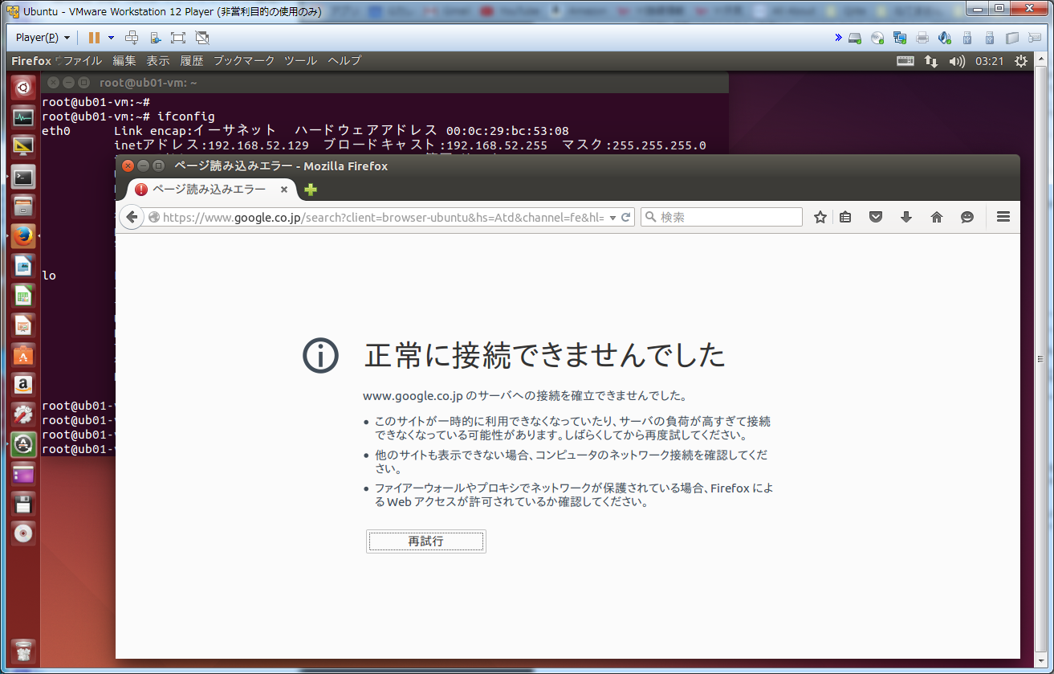Click the network adapter icon in VMware toolbar
This screenshot has width=1054, height=674.
coord(899,37)
